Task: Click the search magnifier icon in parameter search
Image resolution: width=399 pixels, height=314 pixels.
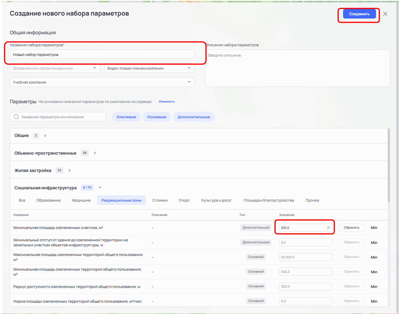Action: tap(16, 117)
